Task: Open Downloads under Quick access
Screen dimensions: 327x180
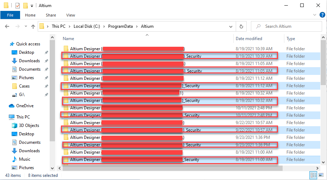Action: click(29, 61)
